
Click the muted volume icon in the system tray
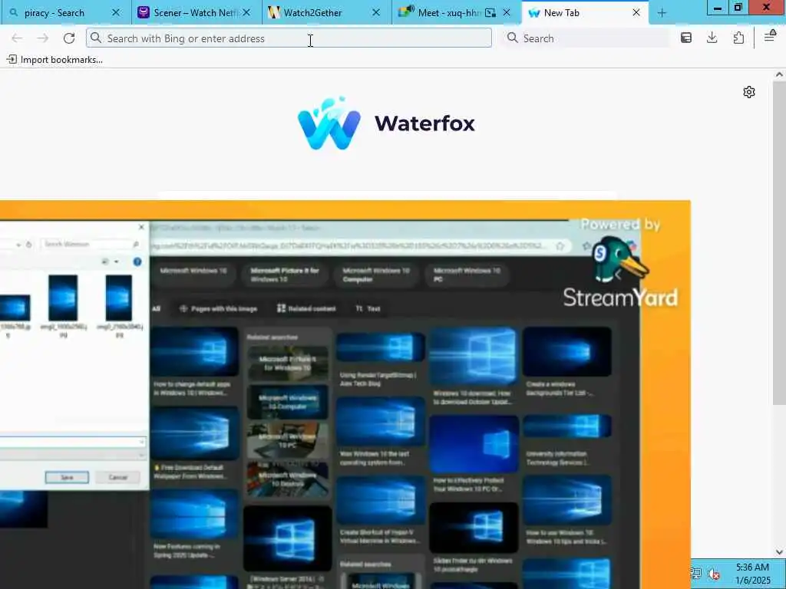point(715,574)
